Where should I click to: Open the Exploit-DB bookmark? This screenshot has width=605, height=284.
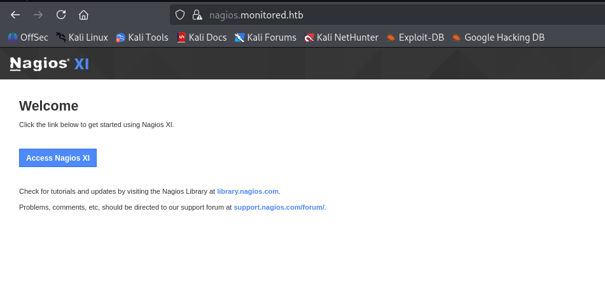point(415,37)
